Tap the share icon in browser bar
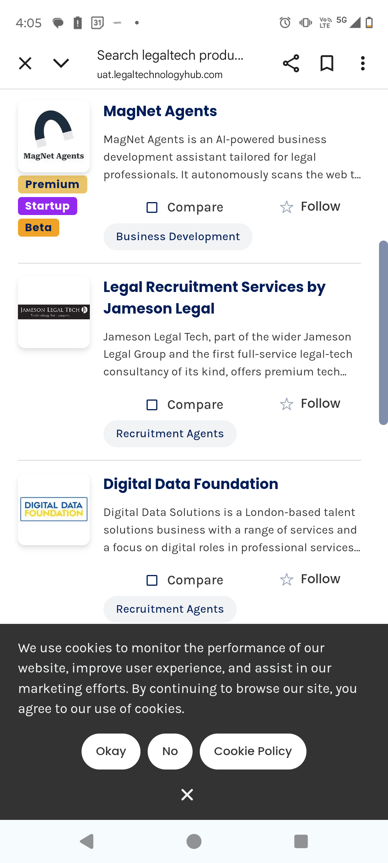 (291, 63)
